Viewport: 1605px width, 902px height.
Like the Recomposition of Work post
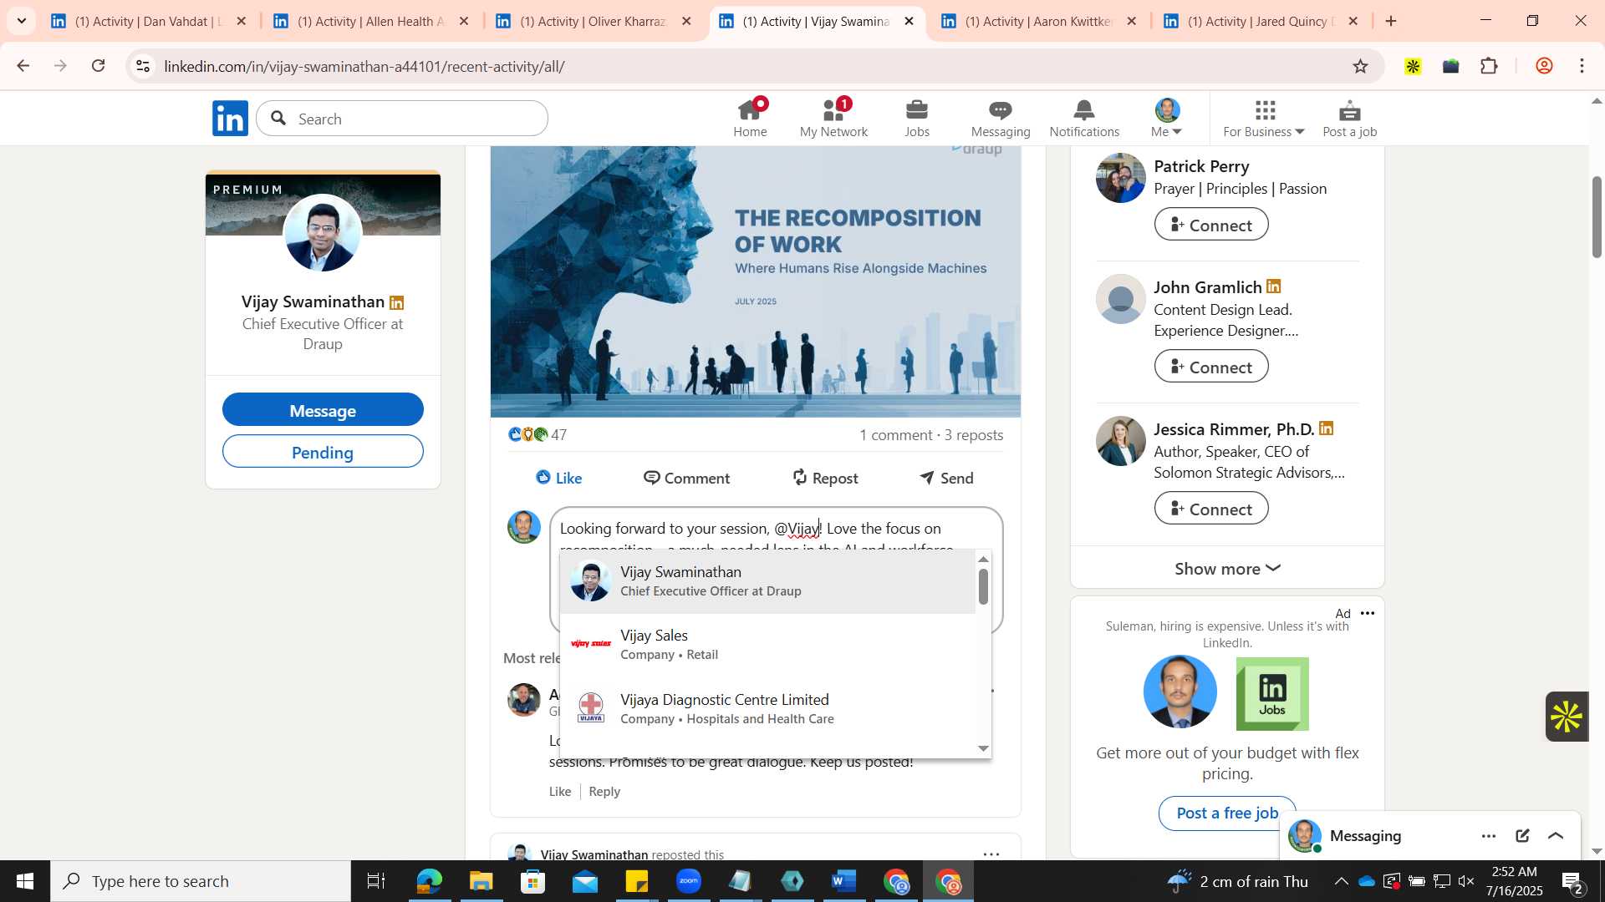(558, 478)
